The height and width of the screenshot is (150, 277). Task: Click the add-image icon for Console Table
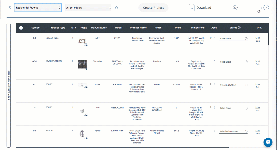[x=86, y=45]
